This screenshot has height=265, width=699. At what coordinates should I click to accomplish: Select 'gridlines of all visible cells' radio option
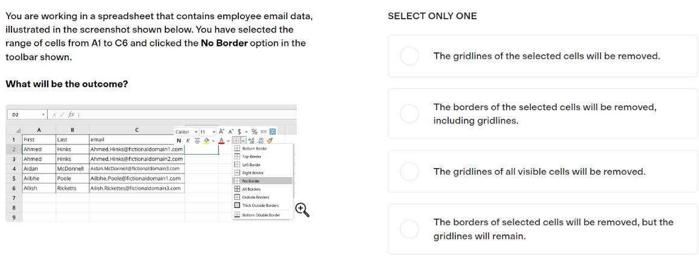pos(409,172)
